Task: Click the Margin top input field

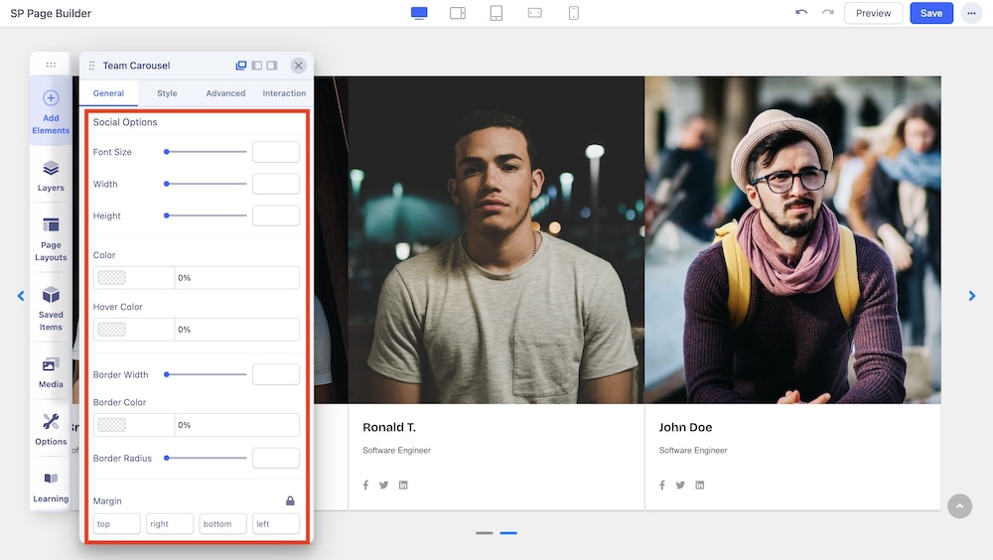Action: [x=117, y=524]
